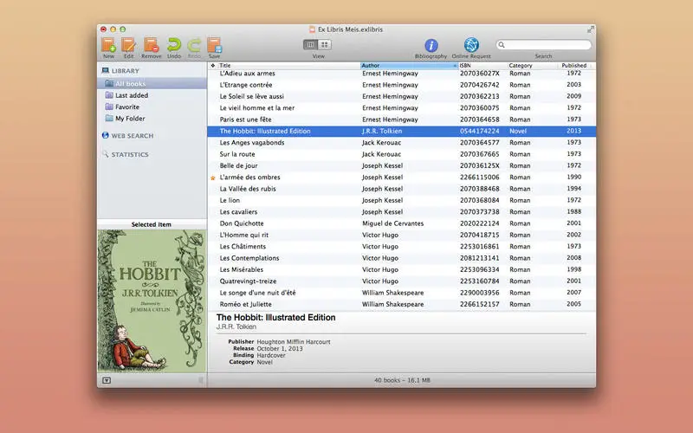The height and width of the screenshot is (433, 693).
Task: Click the fullscreen arrows in the title bar
Action: tap(591, 29)
